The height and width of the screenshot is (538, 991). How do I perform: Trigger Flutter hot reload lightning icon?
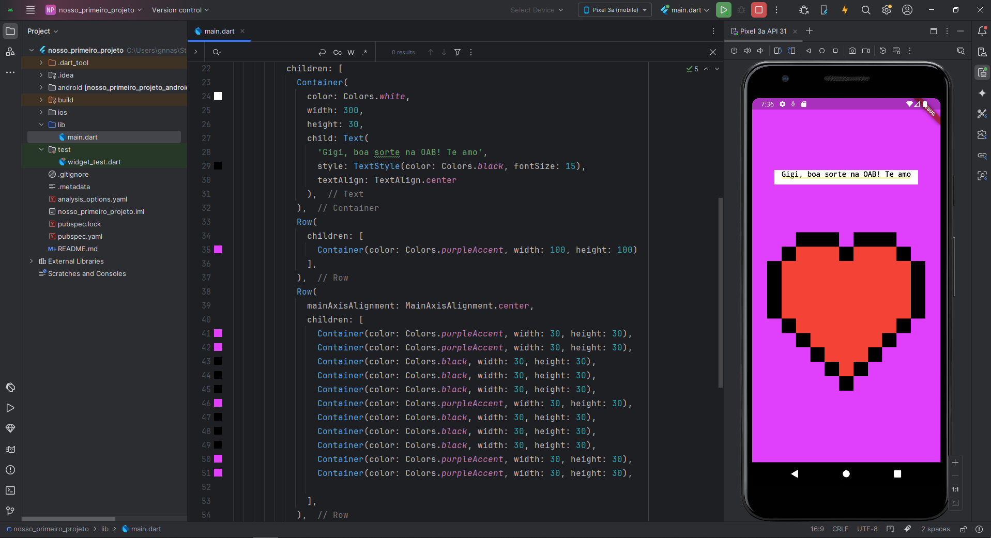point(845,10)
